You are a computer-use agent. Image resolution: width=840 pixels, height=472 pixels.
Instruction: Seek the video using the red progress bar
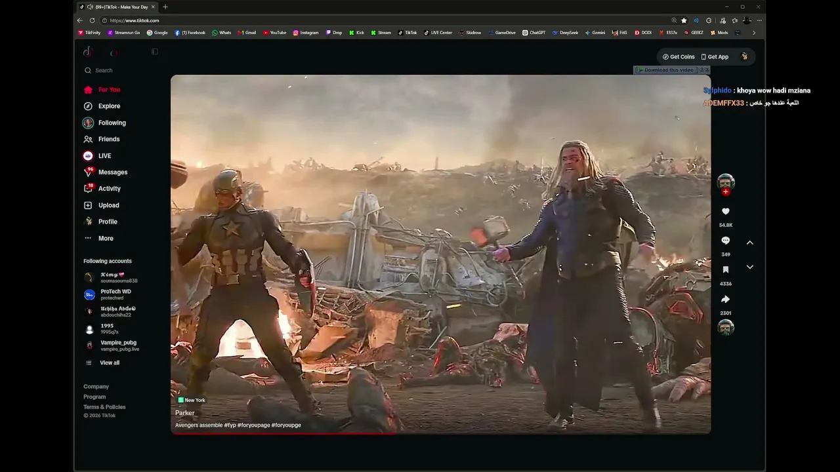coord(440,433)
